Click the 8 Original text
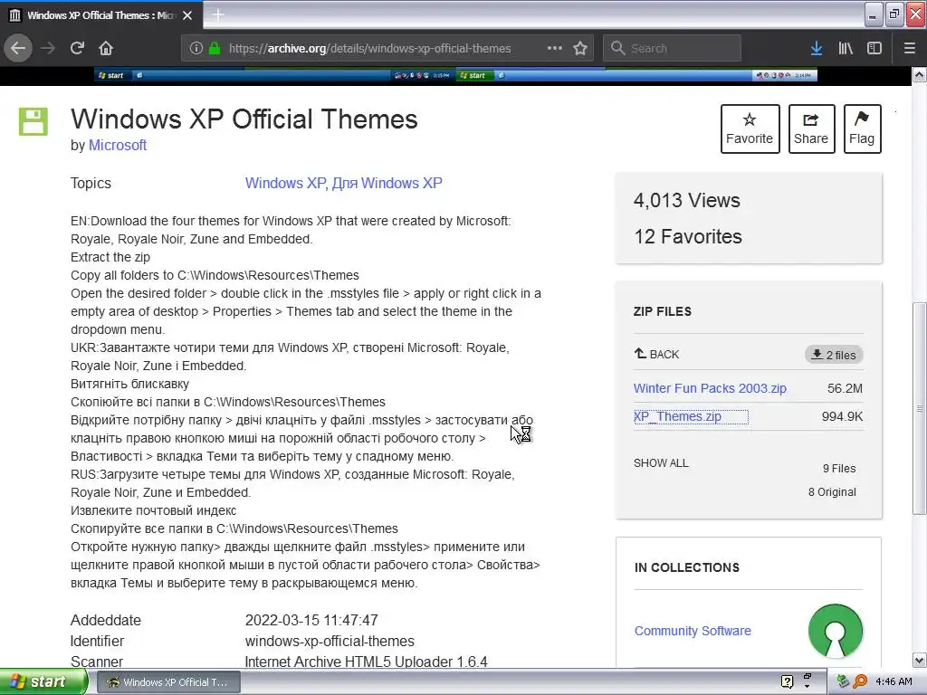 click(x=832, y=491)
